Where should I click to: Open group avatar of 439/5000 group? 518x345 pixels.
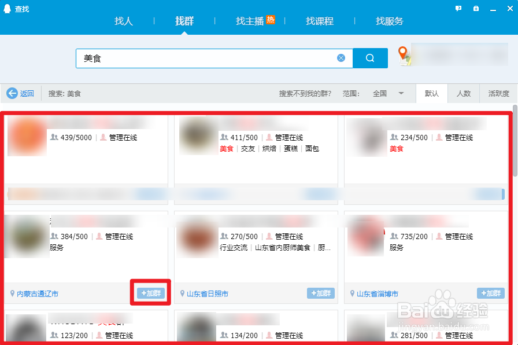click(x=27, y=136)
